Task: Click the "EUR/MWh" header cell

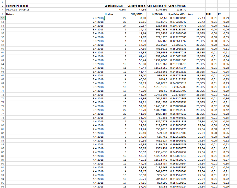Action: click(x=137, y=14)
